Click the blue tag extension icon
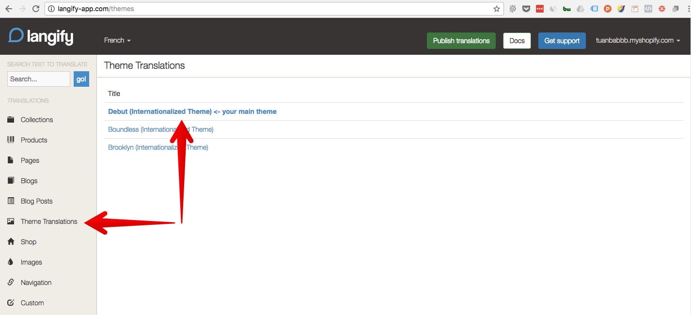The height and width of the screenshot is (315, 691). point(594,9)
